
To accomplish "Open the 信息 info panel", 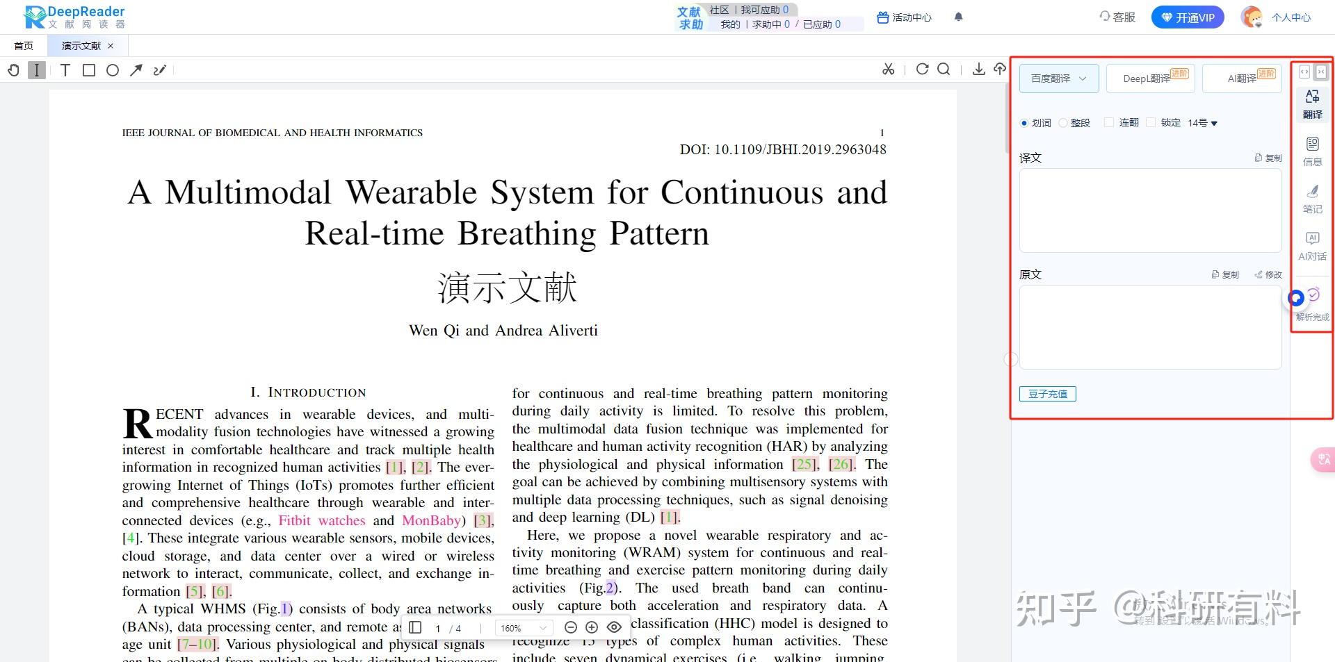I will pyautogui.click(x=1313, y=151).
